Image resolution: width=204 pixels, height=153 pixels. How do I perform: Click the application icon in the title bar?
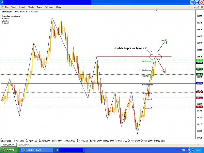2,2
